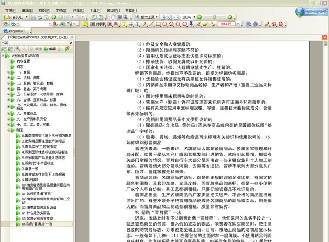Select the Distance measuring tool
This screenshot has height=242, width=329.
[x=266, y=24]
